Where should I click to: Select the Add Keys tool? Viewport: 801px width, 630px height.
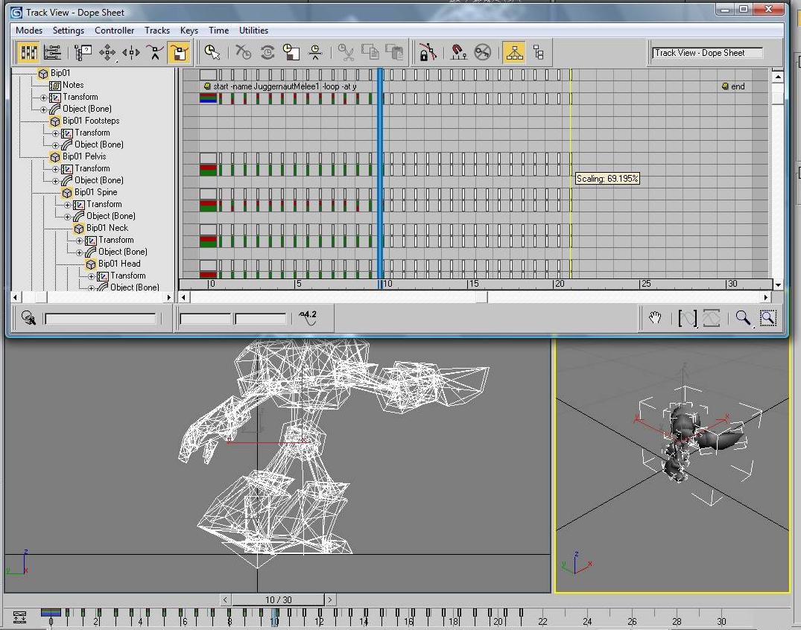155,52
